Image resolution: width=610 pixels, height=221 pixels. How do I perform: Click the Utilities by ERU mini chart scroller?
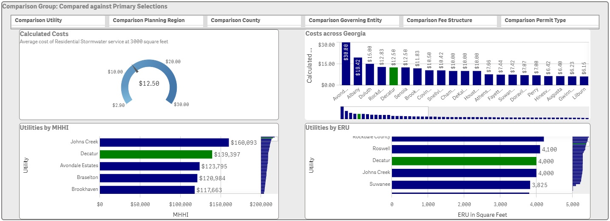tap(581, 144)
